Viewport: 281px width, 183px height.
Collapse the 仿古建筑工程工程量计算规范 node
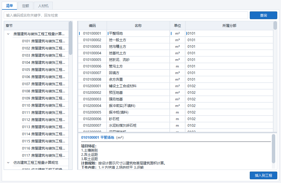click(x=8, y=163)
